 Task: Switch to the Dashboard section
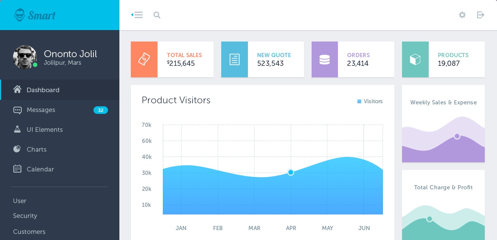tap(43, 90)
